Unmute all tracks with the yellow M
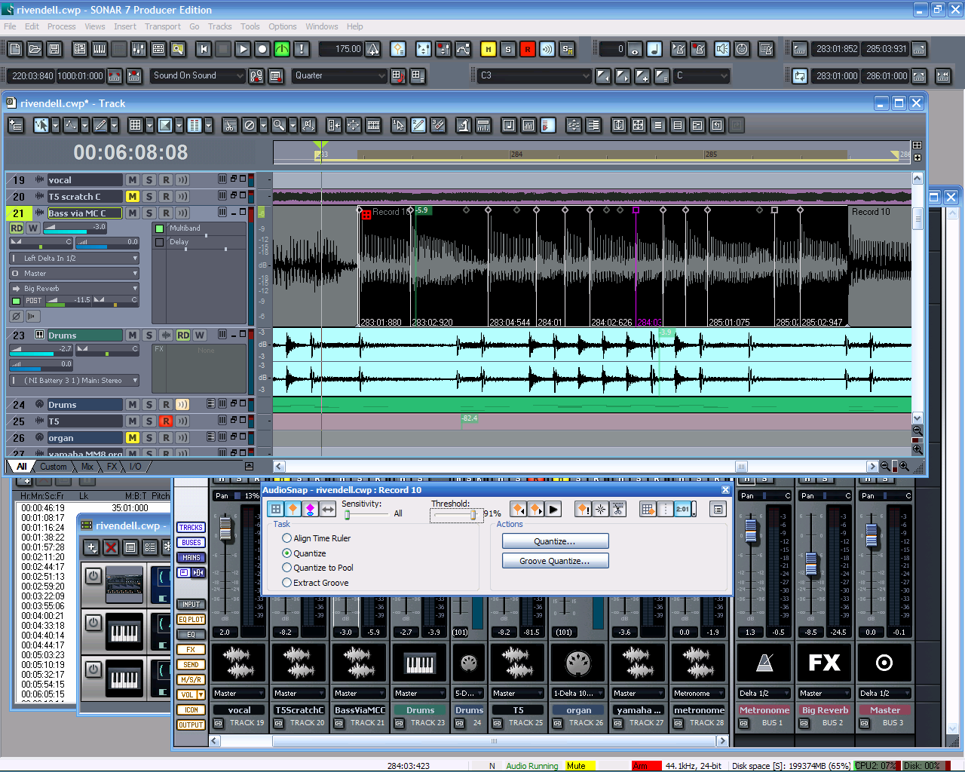965x772 pixels. (x=489, y=49)
